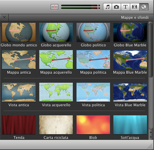
Task: Choose the Mappa antica map
Action: click(19, 60)
